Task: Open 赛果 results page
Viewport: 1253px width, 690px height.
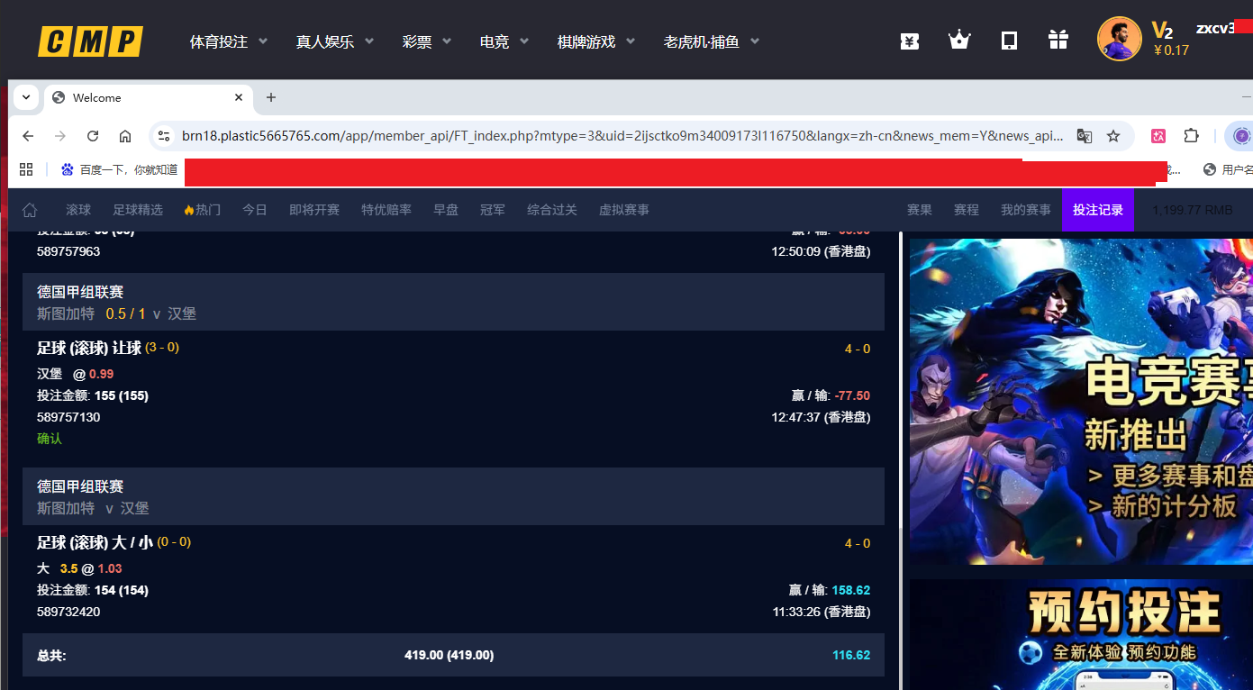Action: [920, 209]
